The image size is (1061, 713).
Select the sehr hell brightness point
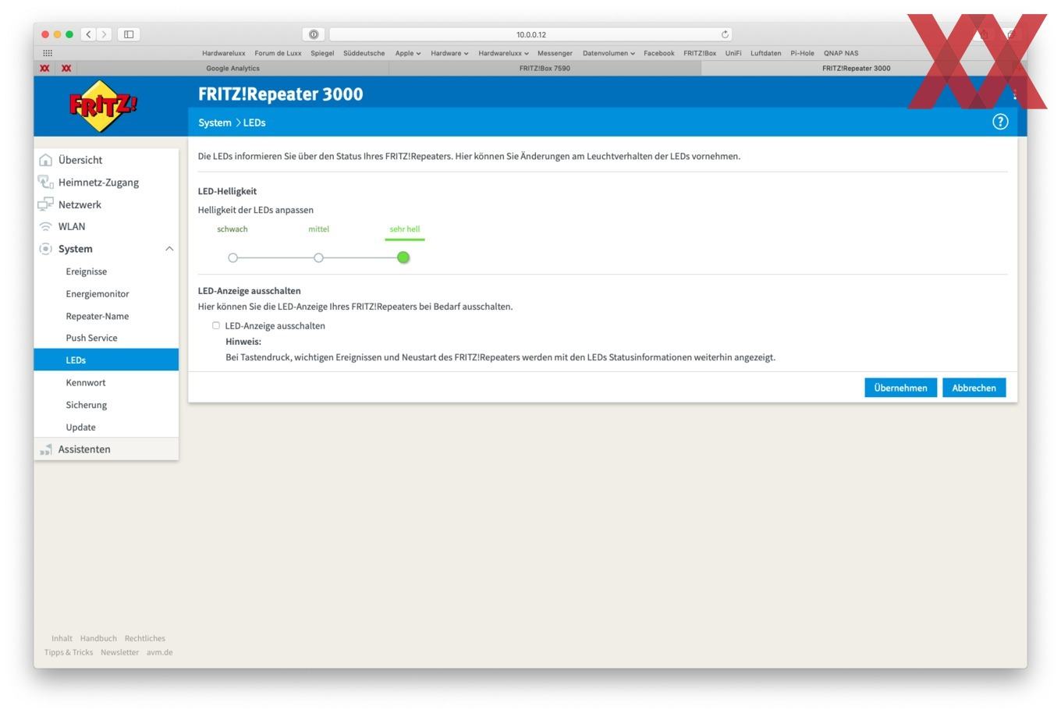pyautogui.click(x=403, y=257)
